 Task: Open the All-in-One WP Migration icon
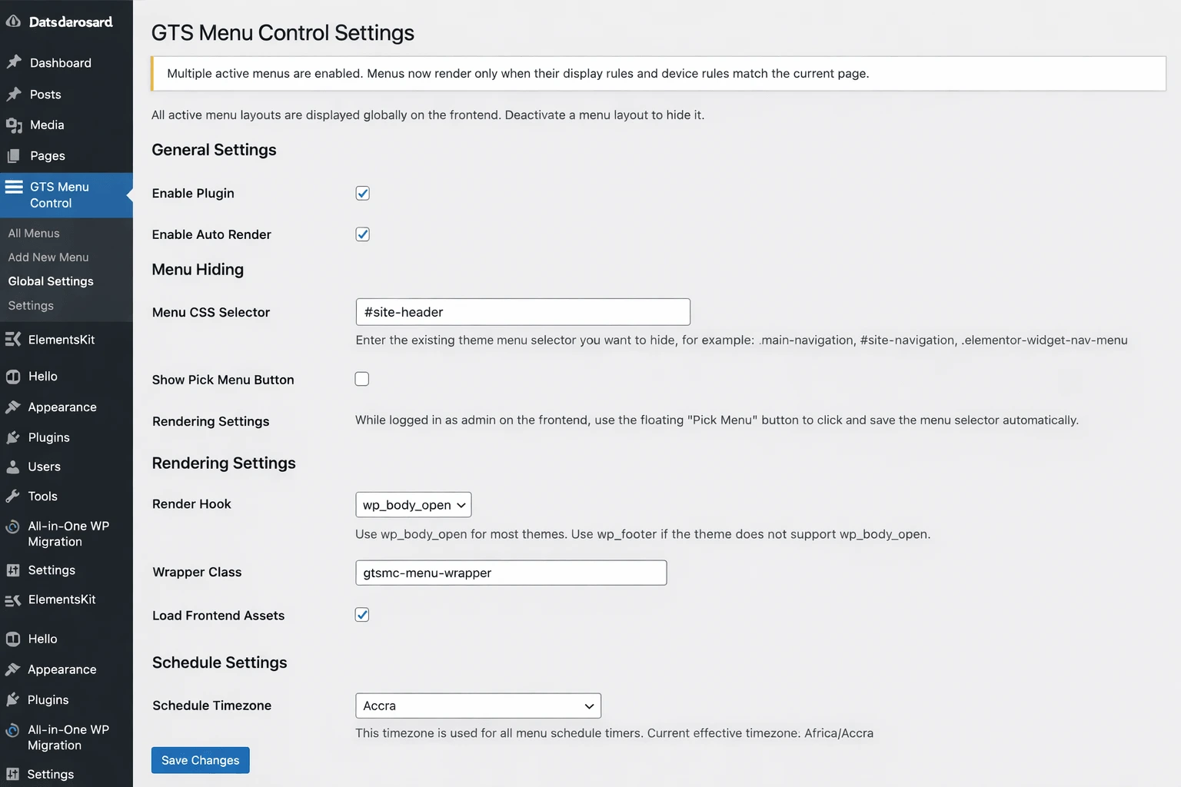tap(12, 526)
